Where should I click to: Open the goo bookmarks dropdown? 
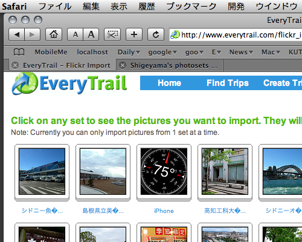point(194,52)
